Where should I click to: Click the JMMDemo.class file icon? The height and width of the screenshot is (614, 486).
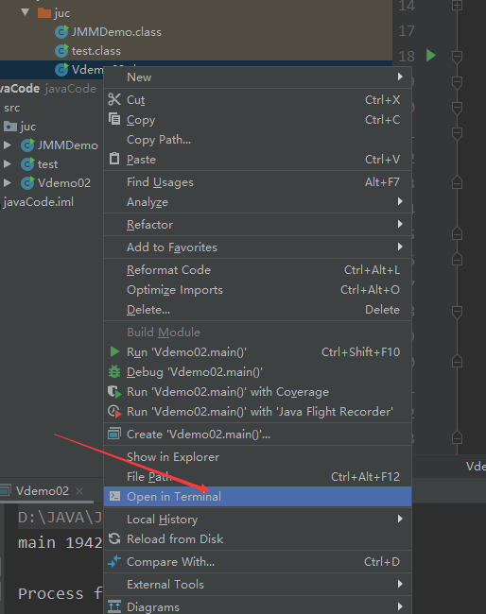pos(61,32)
